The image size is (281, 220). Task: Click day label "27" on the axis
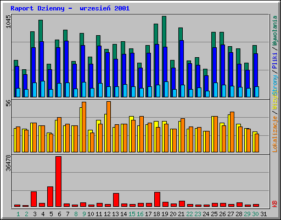tap(231, 214)
